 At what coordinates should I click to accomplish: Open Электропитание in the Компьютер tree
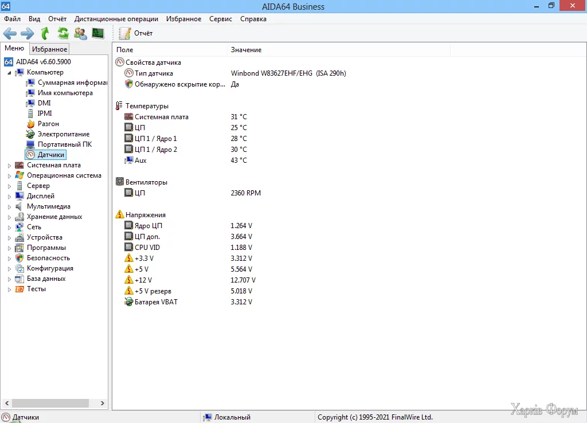63,134
